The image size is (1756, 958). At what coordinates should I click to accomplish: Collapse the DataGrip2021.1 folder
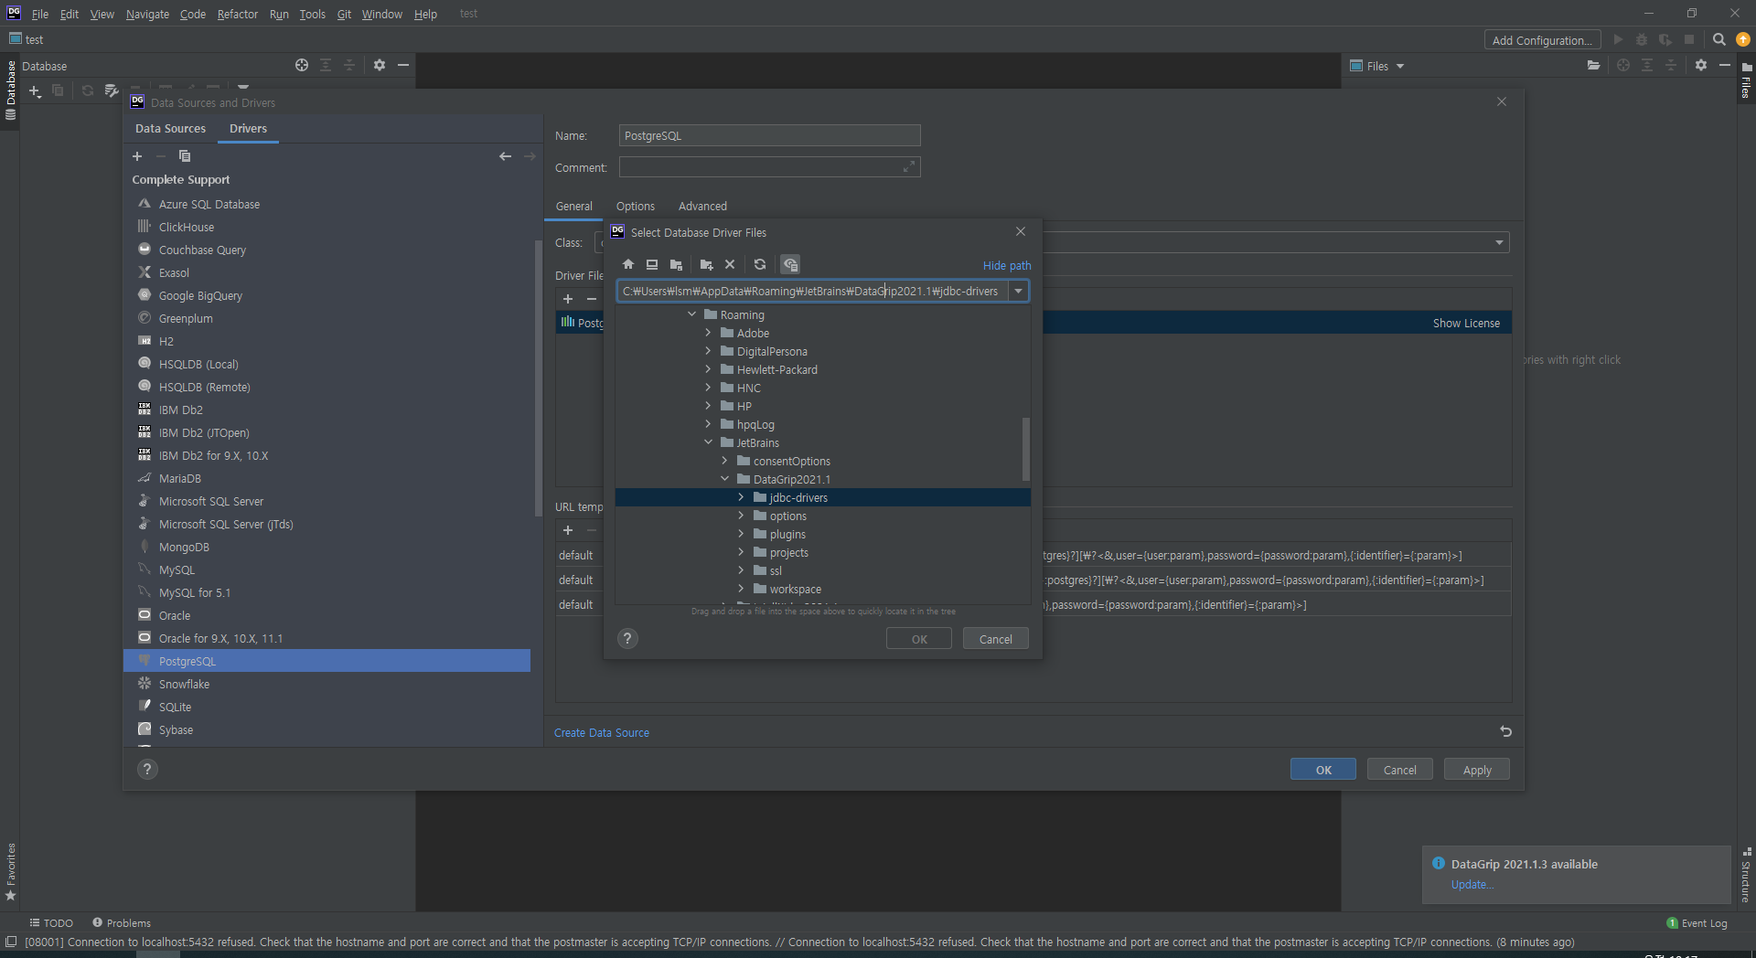tap(724, 479)
